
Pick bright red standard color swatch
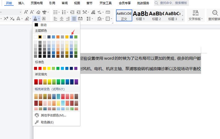pos(40,68)
